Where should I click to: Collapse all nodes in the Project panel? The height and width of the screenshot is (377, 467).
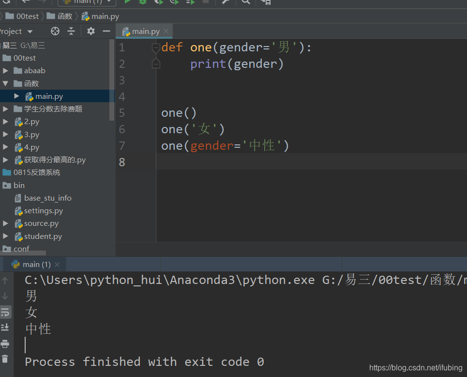pos(71,31)
